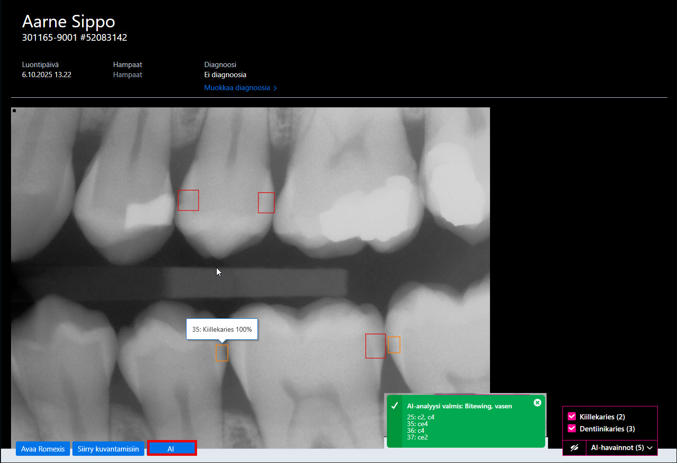The image size is (677, 463).
Task: Uncheck the Kiillekaries checkbox
Action: click(x=572, y=417)
